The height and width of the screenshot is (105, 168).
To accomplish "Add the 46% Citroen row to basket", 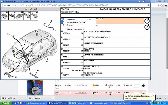I will pos(143,86).
